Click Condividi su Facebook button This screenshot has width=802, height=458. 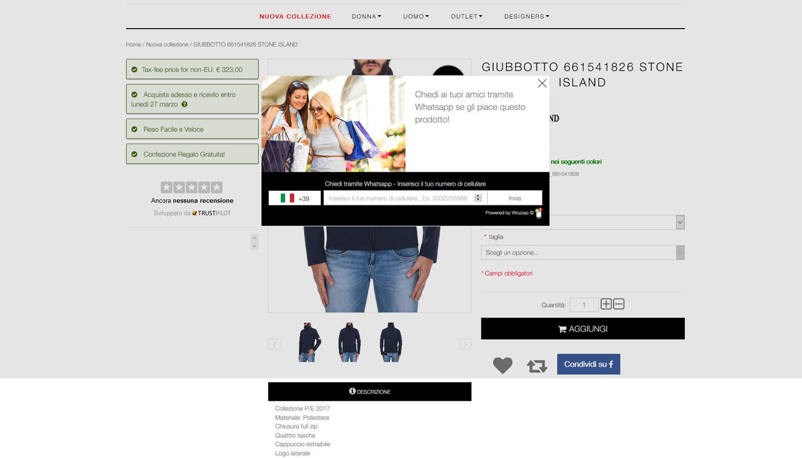pos(588,364)
